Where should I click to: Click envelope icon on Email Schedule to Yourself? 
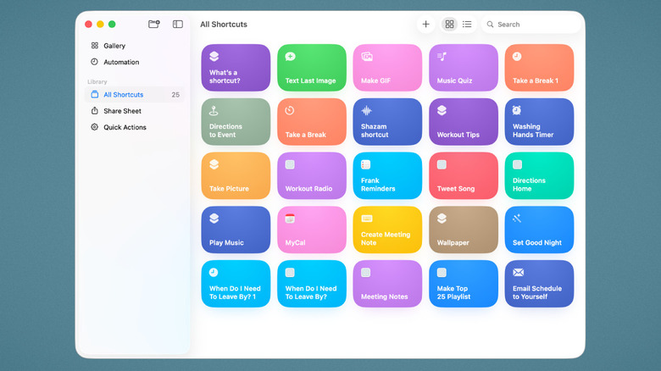pyautogui.click(x=518, y=273)
